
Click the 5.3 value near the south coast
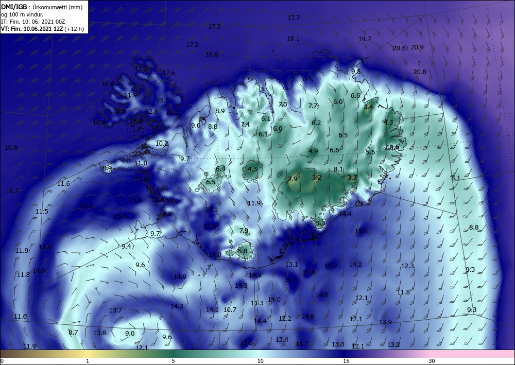click(x=320, y=223)
